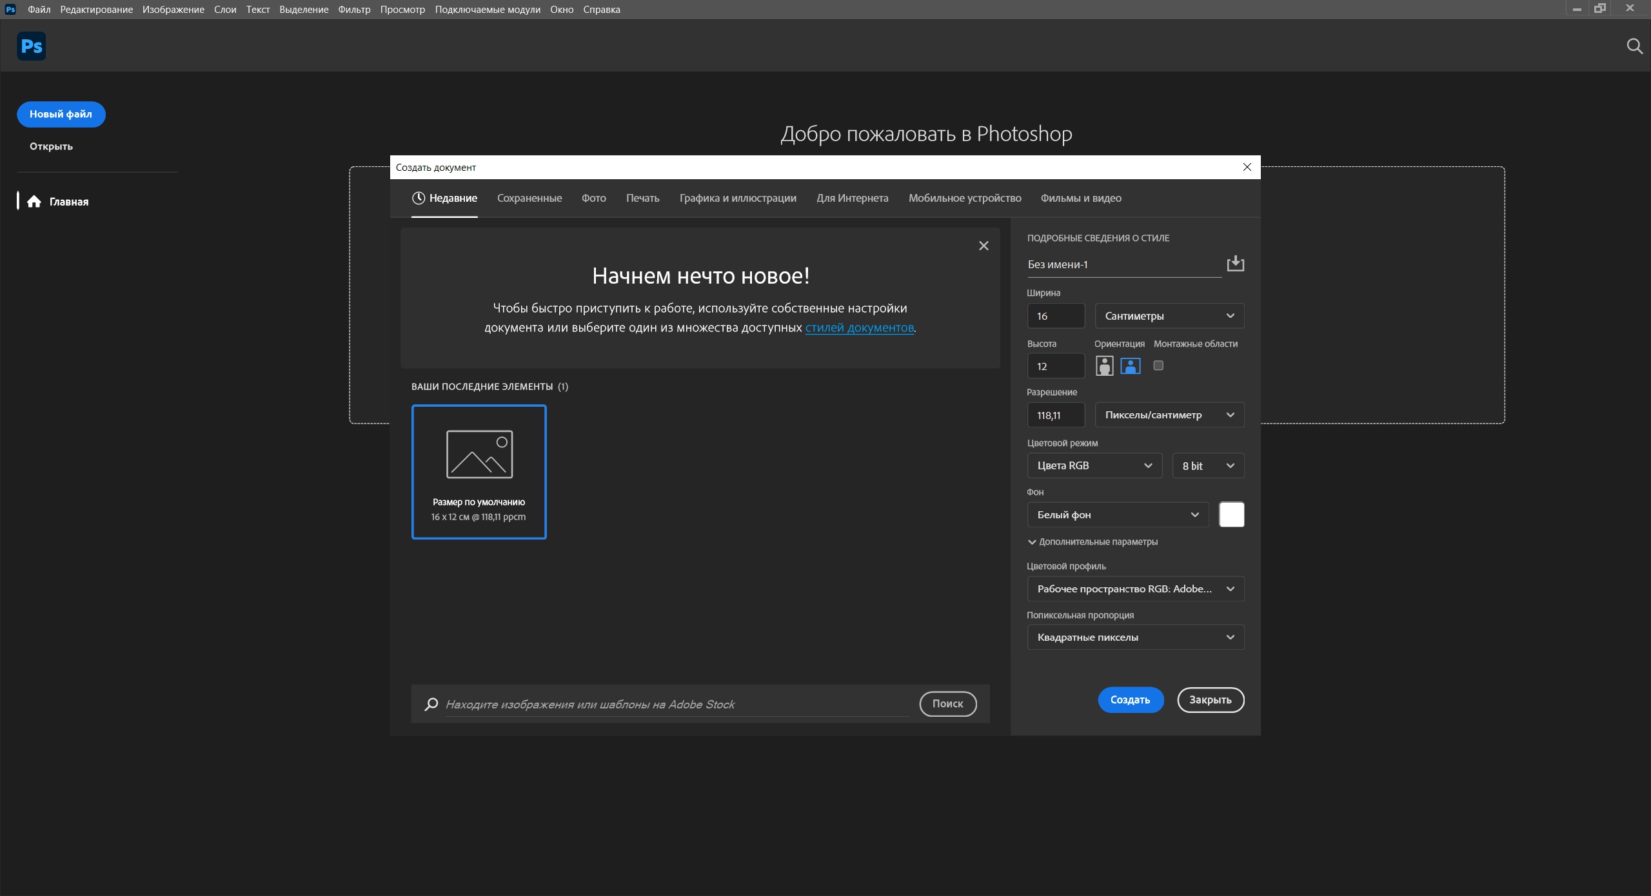Open color profile dropdown Рабочее пространство RGB
Viewport: 1651px width, 896px height.
(x=1136, y=589)
